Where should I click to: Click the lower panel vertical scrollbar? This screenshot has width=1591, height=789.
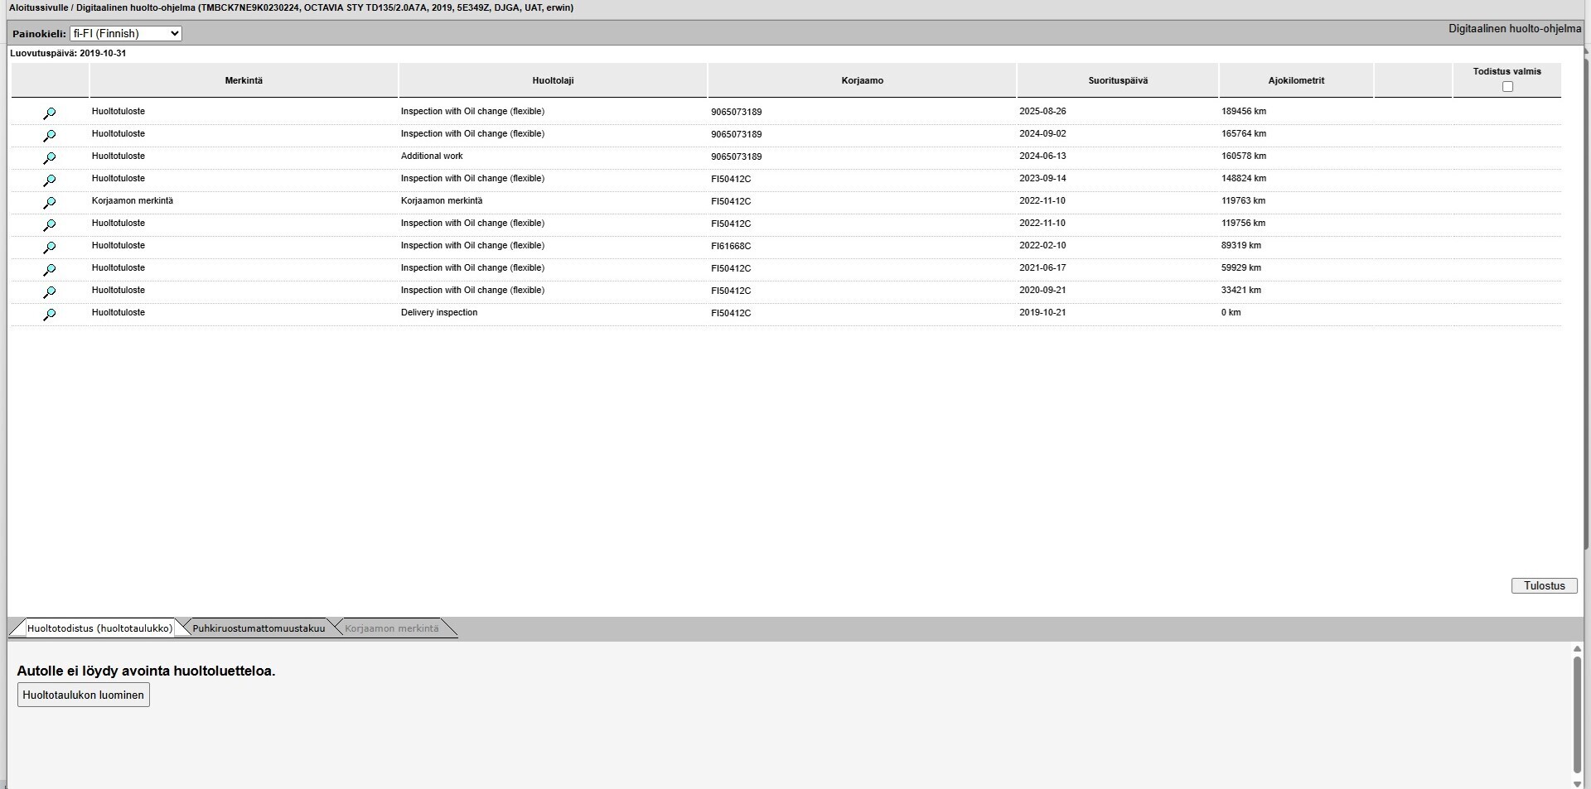1576,714
